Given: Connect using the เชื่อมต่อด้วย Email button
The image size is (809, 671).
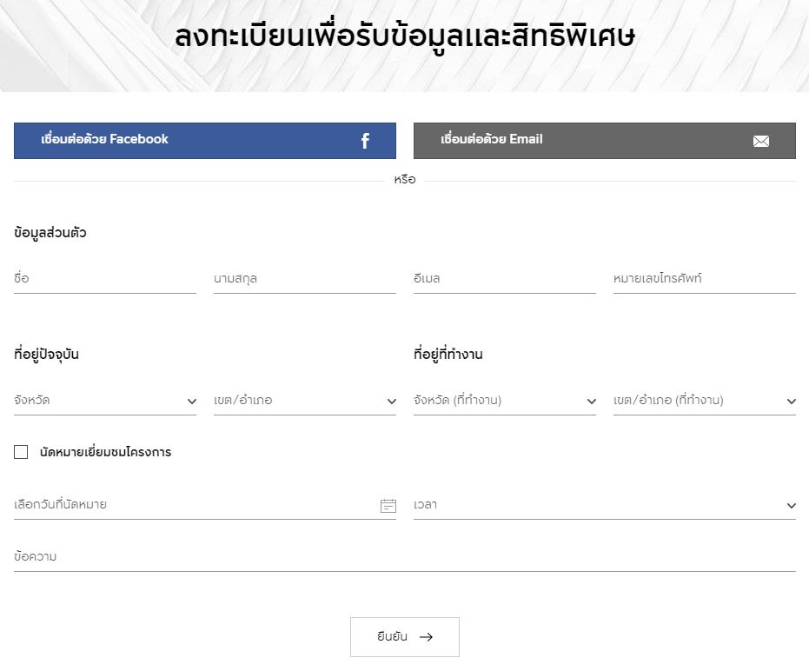Looking at the screenshot, I should tap(604, 141).
